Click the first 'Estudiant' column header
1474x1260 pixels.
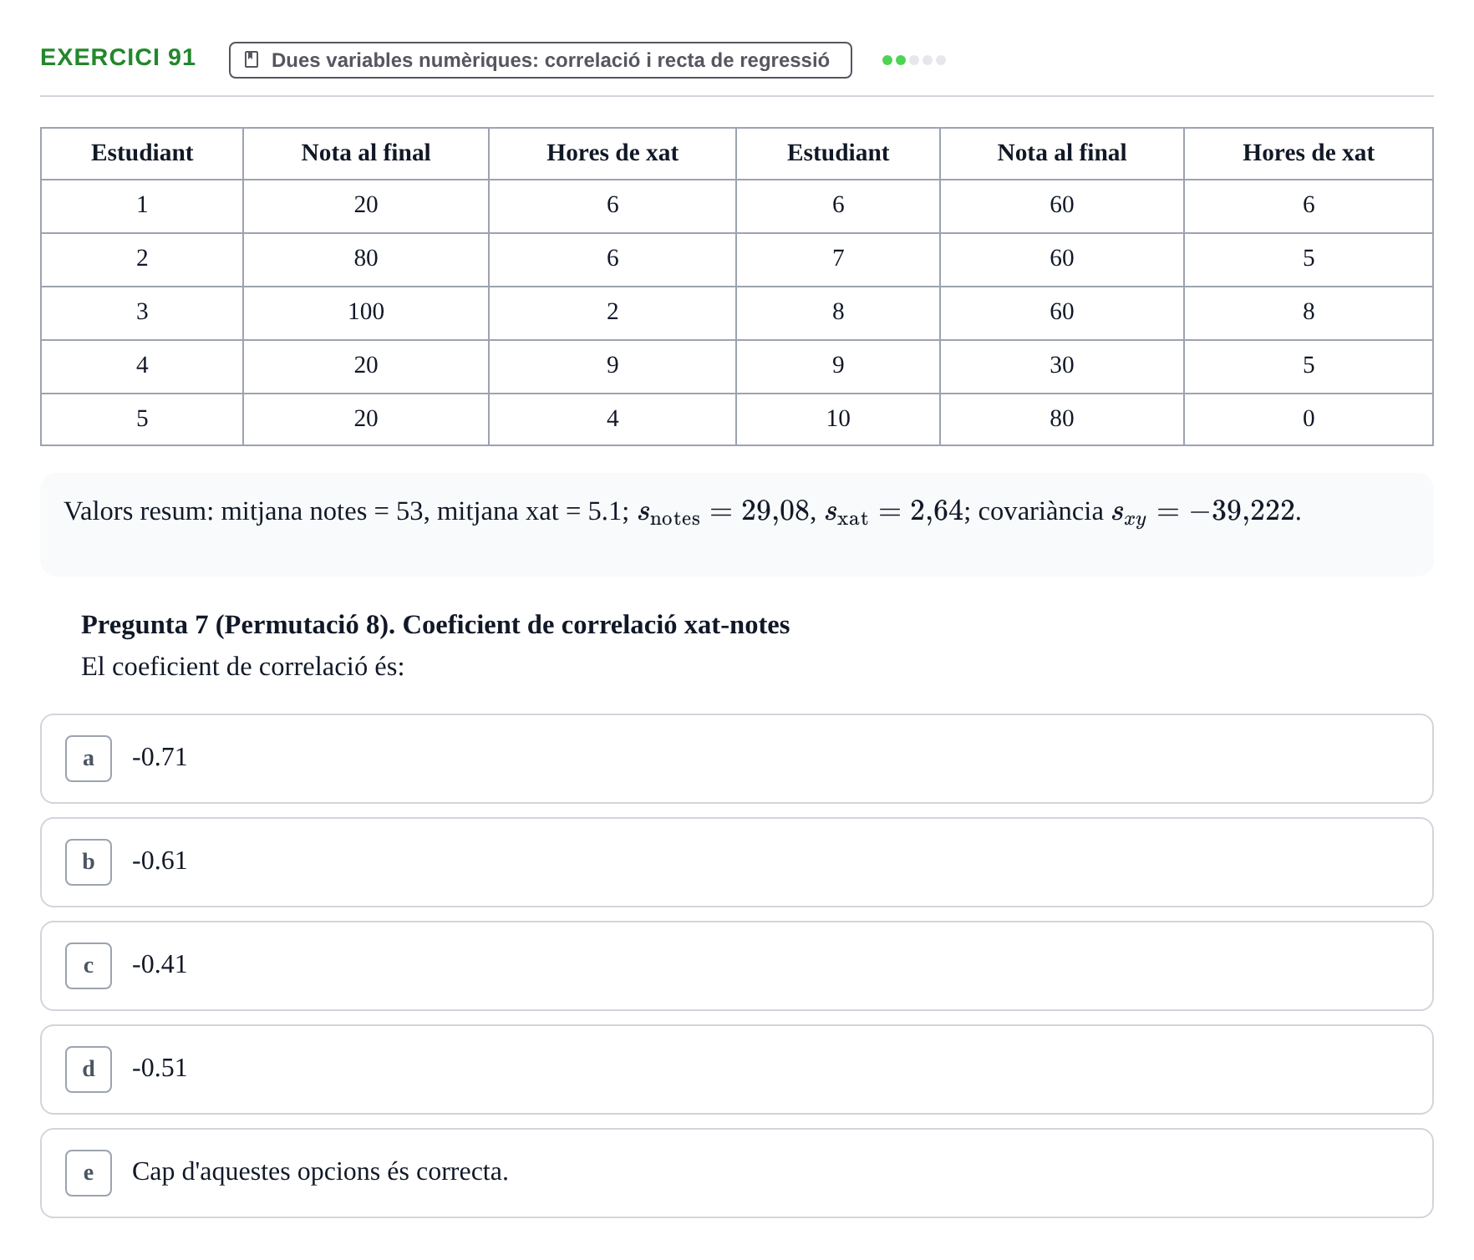pyautogui.click(x=142, y=153)
